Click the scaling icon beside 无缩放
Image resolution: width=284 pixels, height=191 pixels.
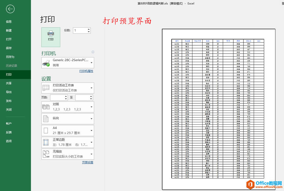click(46, 154)
